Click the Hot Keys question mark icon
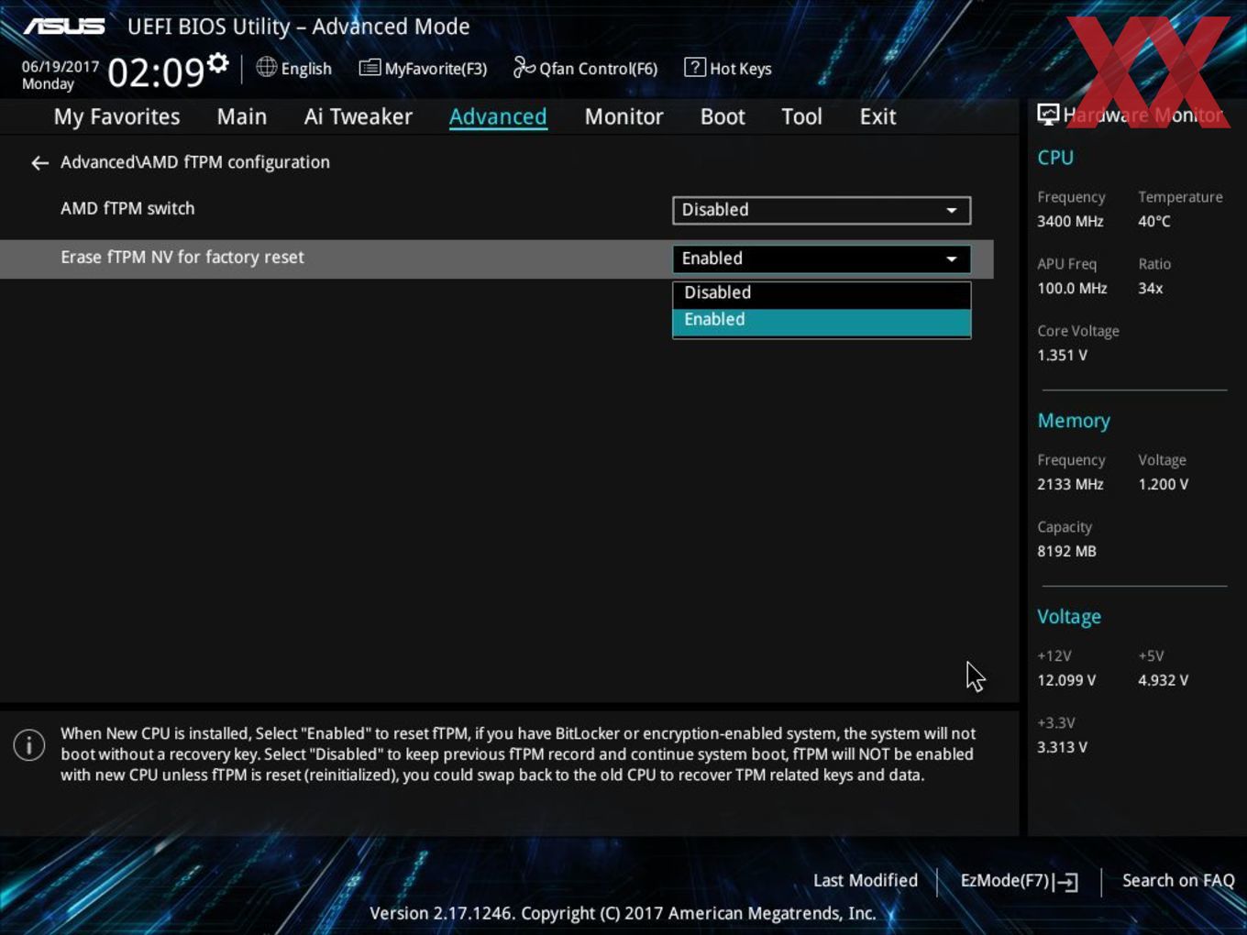Image resolution: width=1247 pixels, height=935 pixels. coord(695,67)
